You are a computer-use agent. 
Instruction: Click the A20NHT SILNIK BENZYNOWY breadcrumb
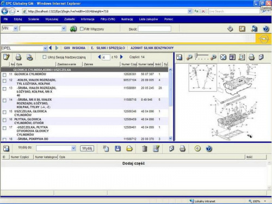click(x=152, y=48)
